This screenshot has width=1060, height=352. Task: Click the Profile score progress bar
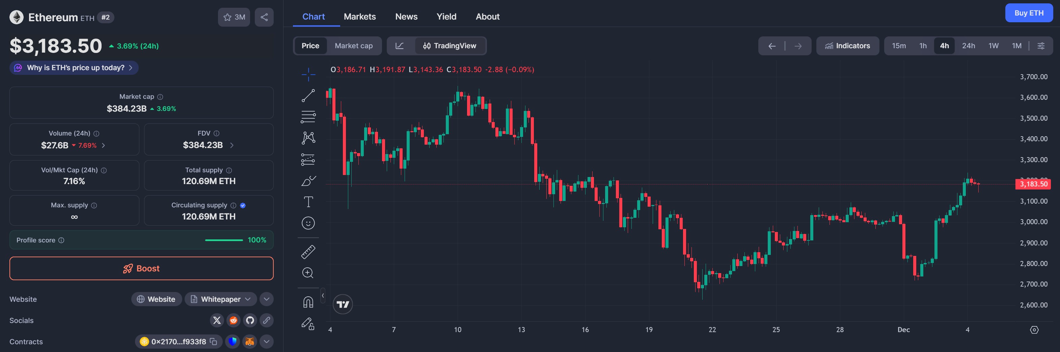[x=224, y=240]
